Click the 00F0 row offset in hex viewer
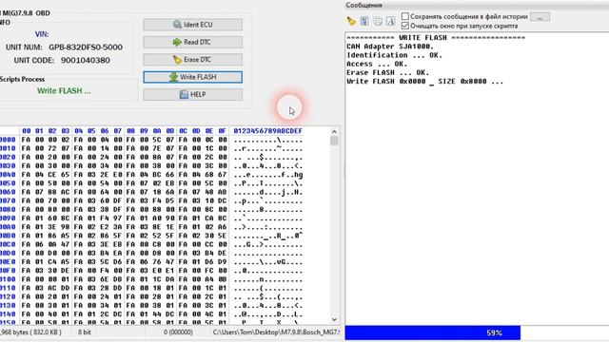The height and width of the screenshot is (342, 609). point(8,270)
